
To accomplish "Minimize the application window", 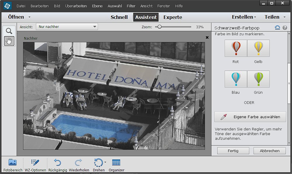I will pos(263,3).
